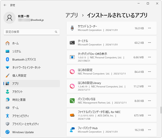Open the ホーム settings page
The height and width of the screenshot is (138, 162).
(32, 43)
